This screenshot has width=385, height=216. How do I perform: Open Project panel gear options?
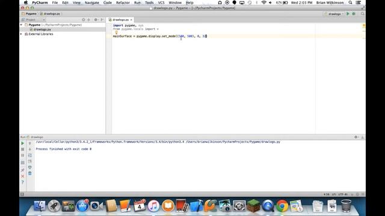[x=96, y=20]
